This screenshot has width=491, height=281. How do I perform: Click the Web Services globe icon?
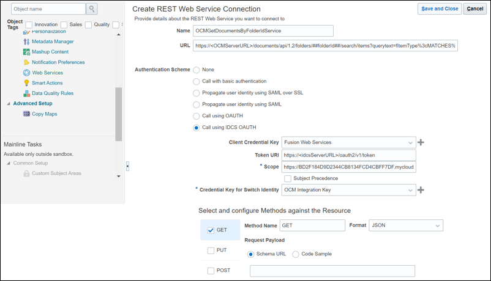[26, 73]
